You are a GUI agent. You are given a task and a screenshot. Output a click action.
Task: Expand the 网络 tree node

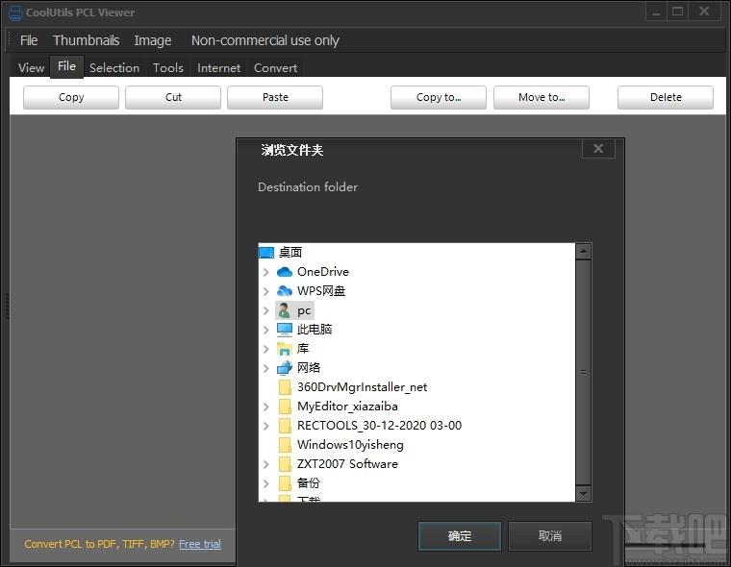pos(265,368)
